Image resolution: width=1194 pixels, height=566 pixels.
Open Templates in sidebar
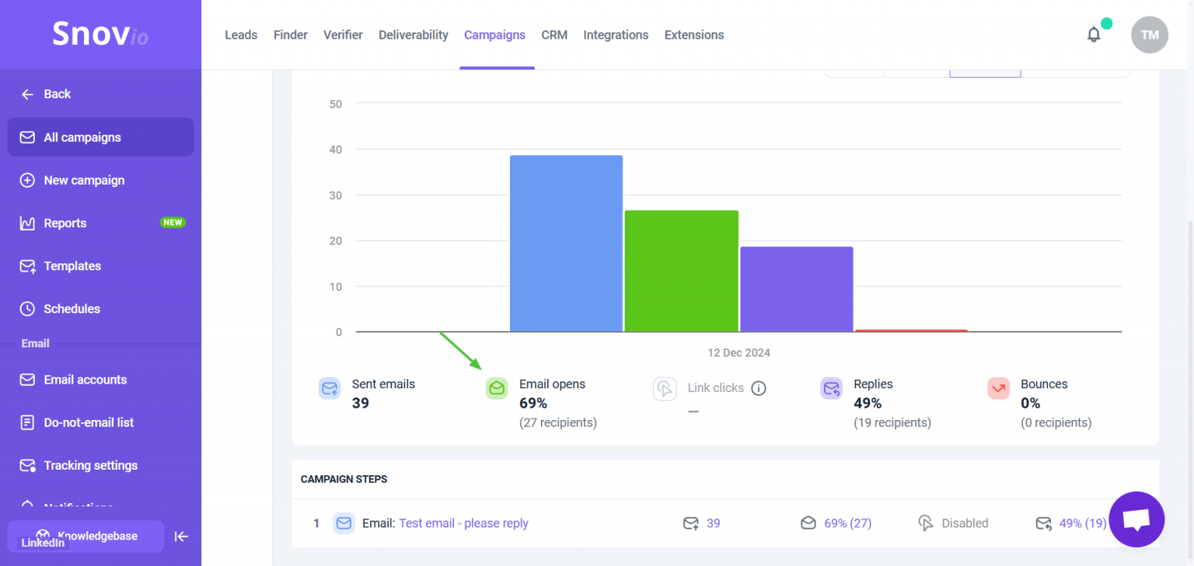pos(101,266)
